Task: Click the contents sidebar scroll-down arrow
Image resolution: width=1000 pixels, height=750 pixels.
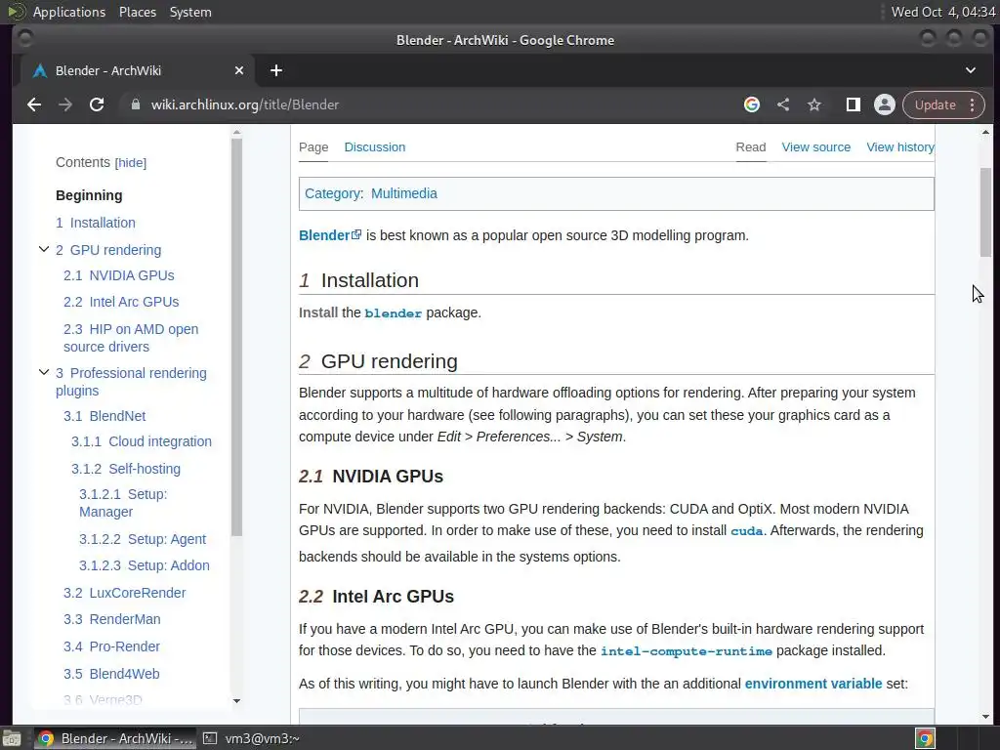Action: pos(236,701)
